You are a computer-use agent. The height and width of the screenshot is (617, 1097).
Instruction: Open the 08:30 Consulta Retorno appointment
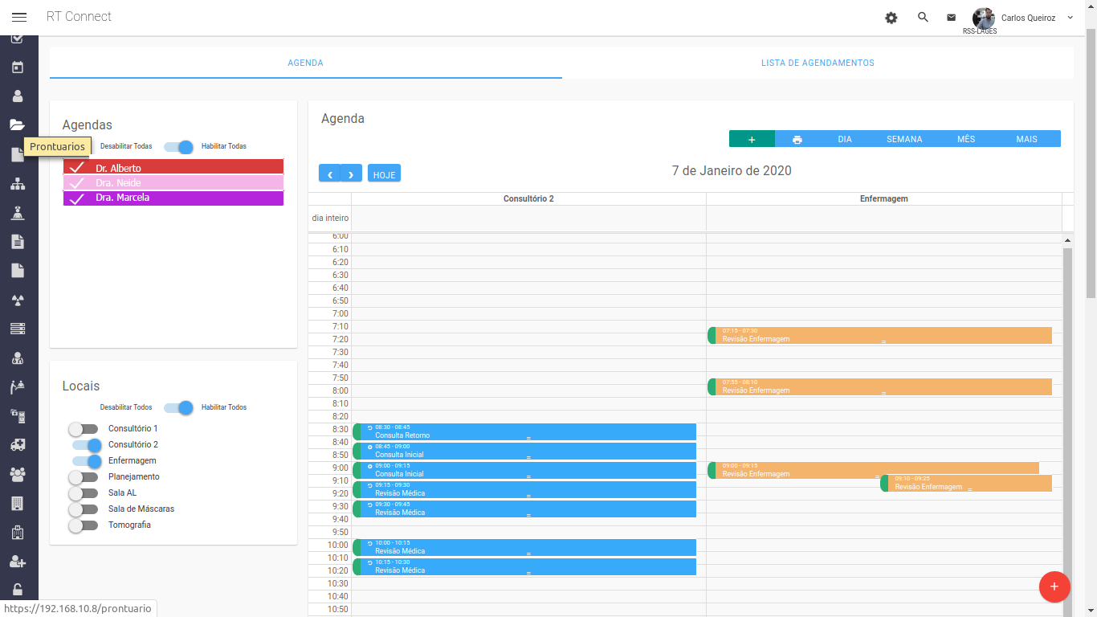[x=524, y=432]
